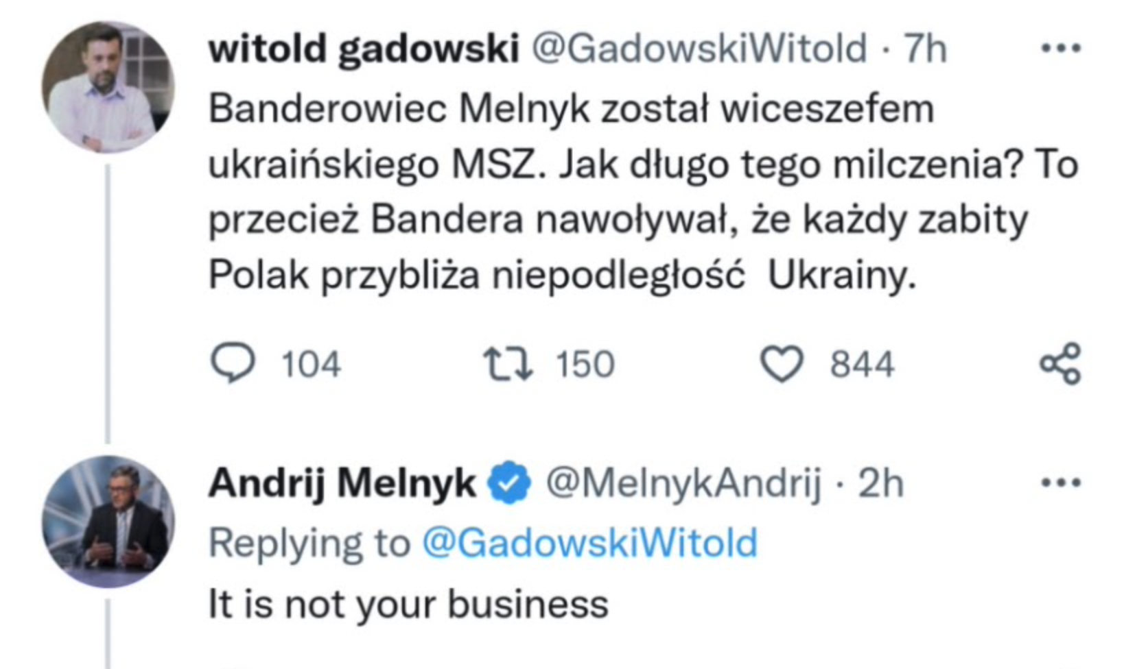Like the tweet with the heart icon
Image resolution: width=1124 pixels, height=669 pixels.
click(x=782, y=363)
